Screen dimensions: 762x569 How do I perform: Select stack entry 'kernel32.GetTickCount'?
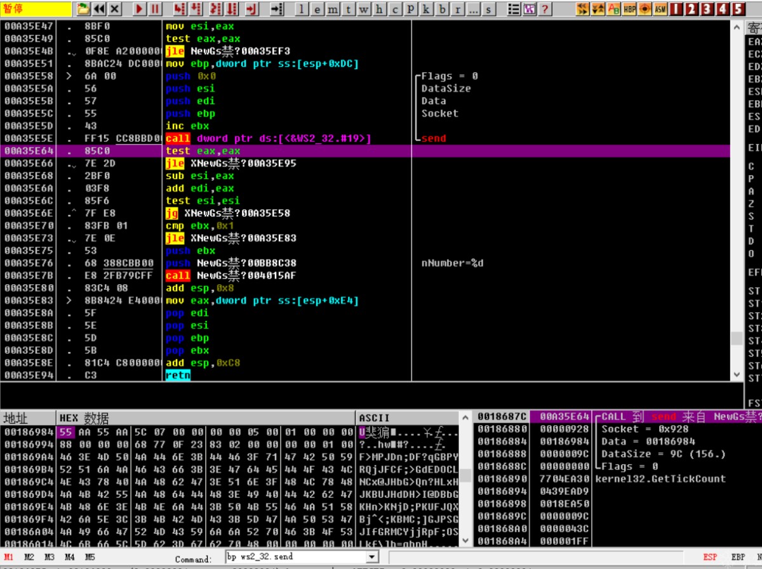tap(660, 479)
